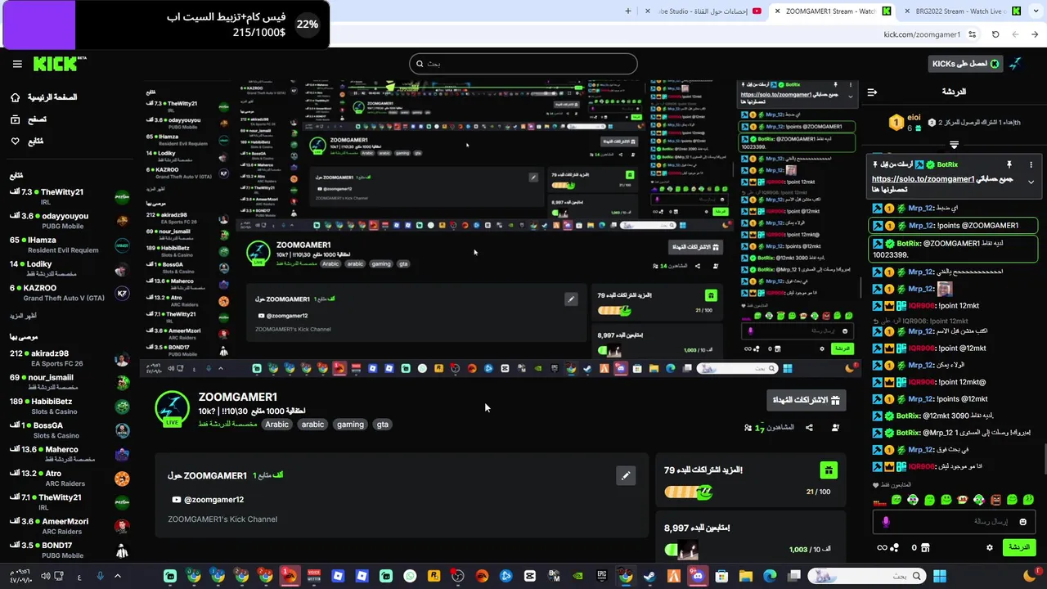Send message with green الدردشة button

coord(1019,547)
